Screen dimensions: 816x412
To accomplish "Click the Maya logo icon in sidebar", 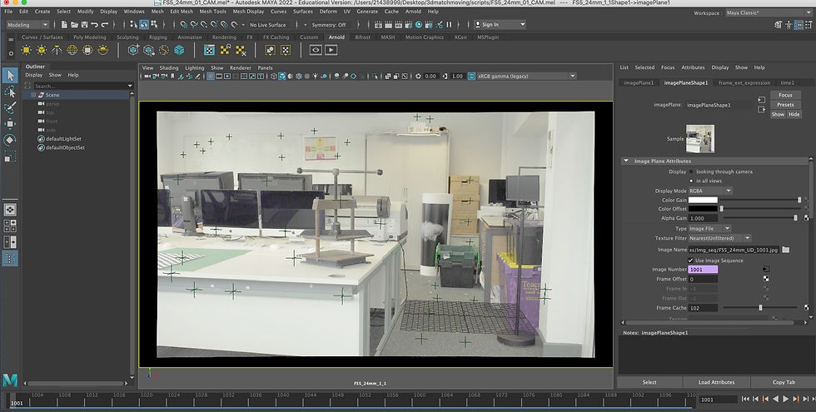I will pyautogui.click(x=10, y=381).
